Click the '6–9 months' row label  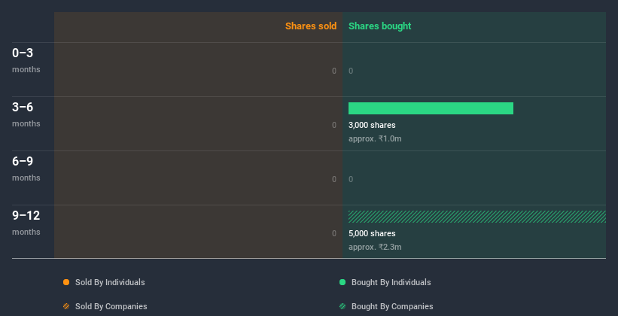point(26,169)
